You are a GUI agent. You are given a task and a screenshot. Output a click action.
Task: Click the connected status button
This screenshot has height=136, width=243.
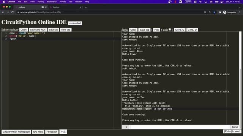[x=75, y=23]
